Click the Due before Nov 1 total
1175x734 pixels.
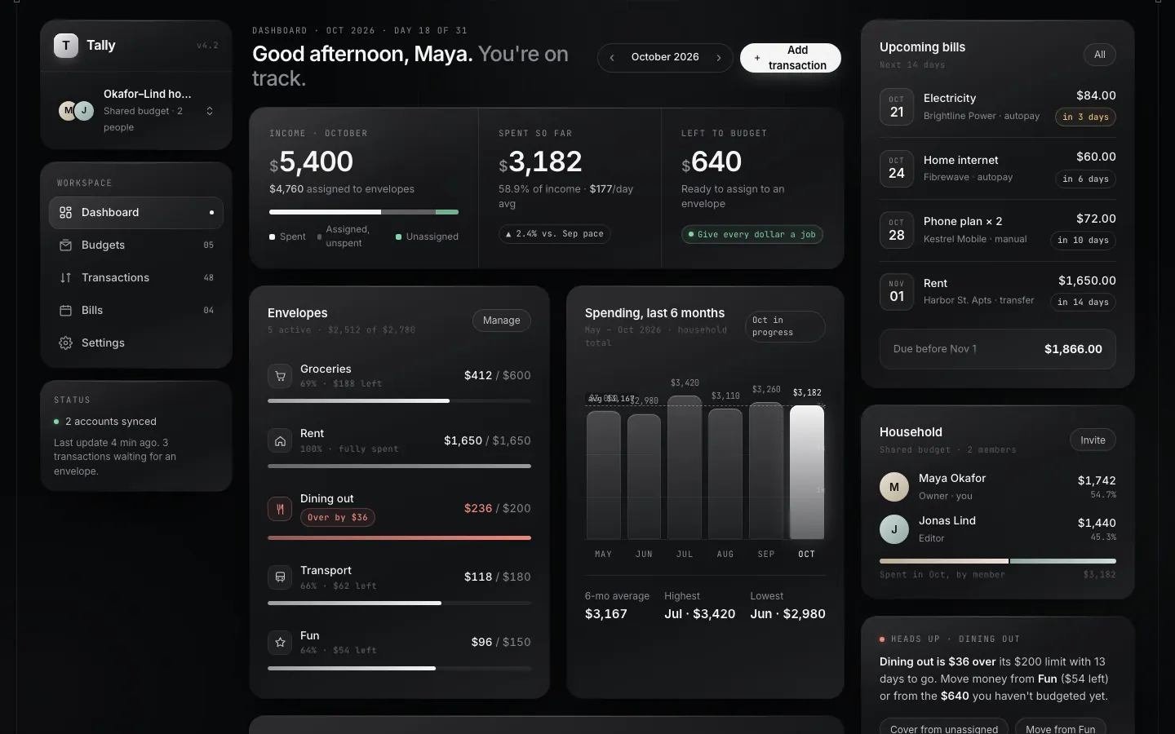(x=998, y=349)
